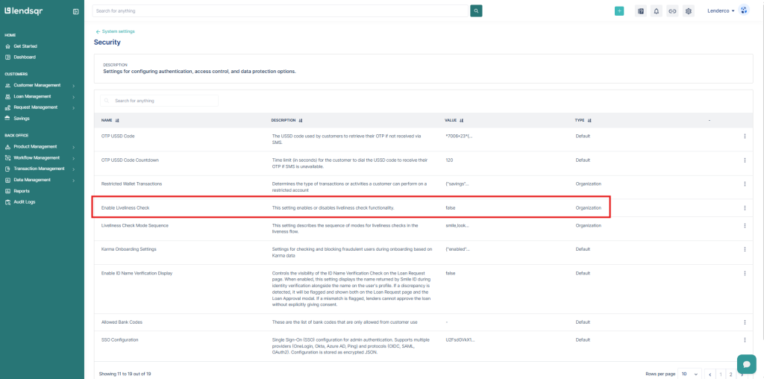Open the help documentation icon
The image size is (764, 379).
click(x=640, y=11)
